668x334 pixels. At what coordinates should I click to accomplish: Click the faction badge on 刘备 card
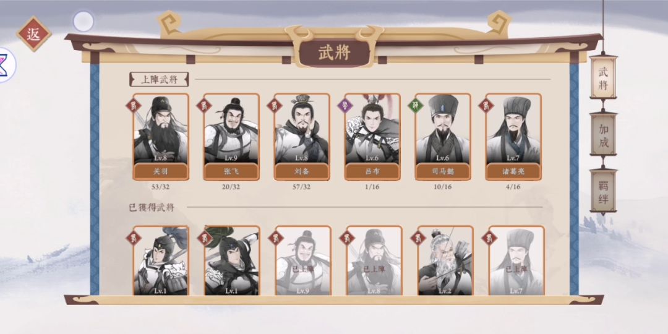tap(275, 105)
